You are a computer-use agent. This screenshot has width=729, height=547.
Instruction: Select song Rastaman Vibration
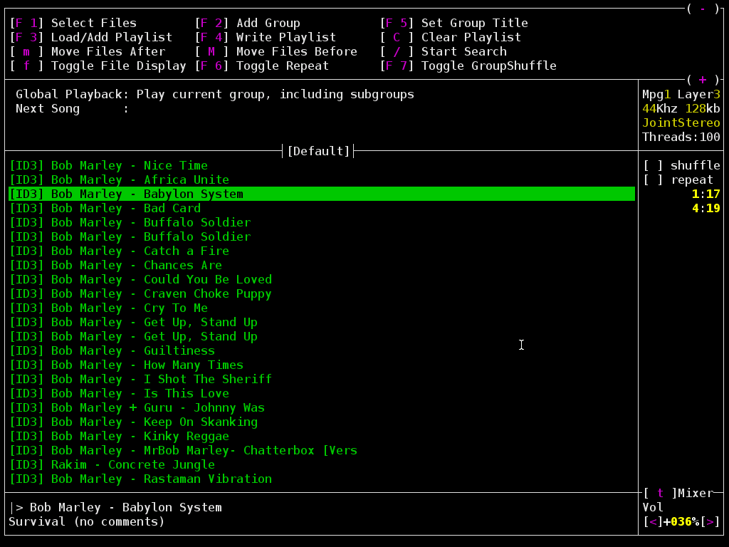322,479
